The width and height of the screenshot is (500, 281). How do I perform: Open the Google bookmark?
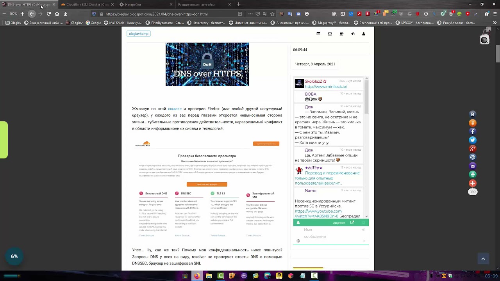[93, 23]
